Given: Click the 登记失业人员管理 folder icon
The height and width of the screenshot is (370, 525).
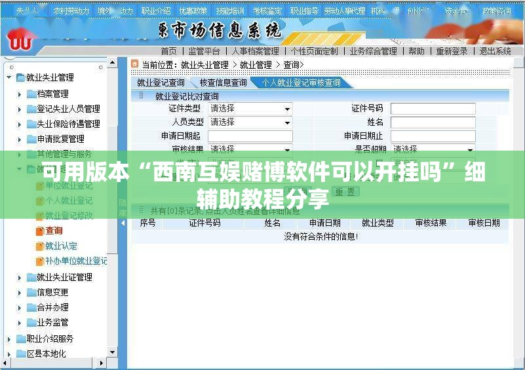Looking at the screenshot, I should pyautogui.click(x=31, y=109).
